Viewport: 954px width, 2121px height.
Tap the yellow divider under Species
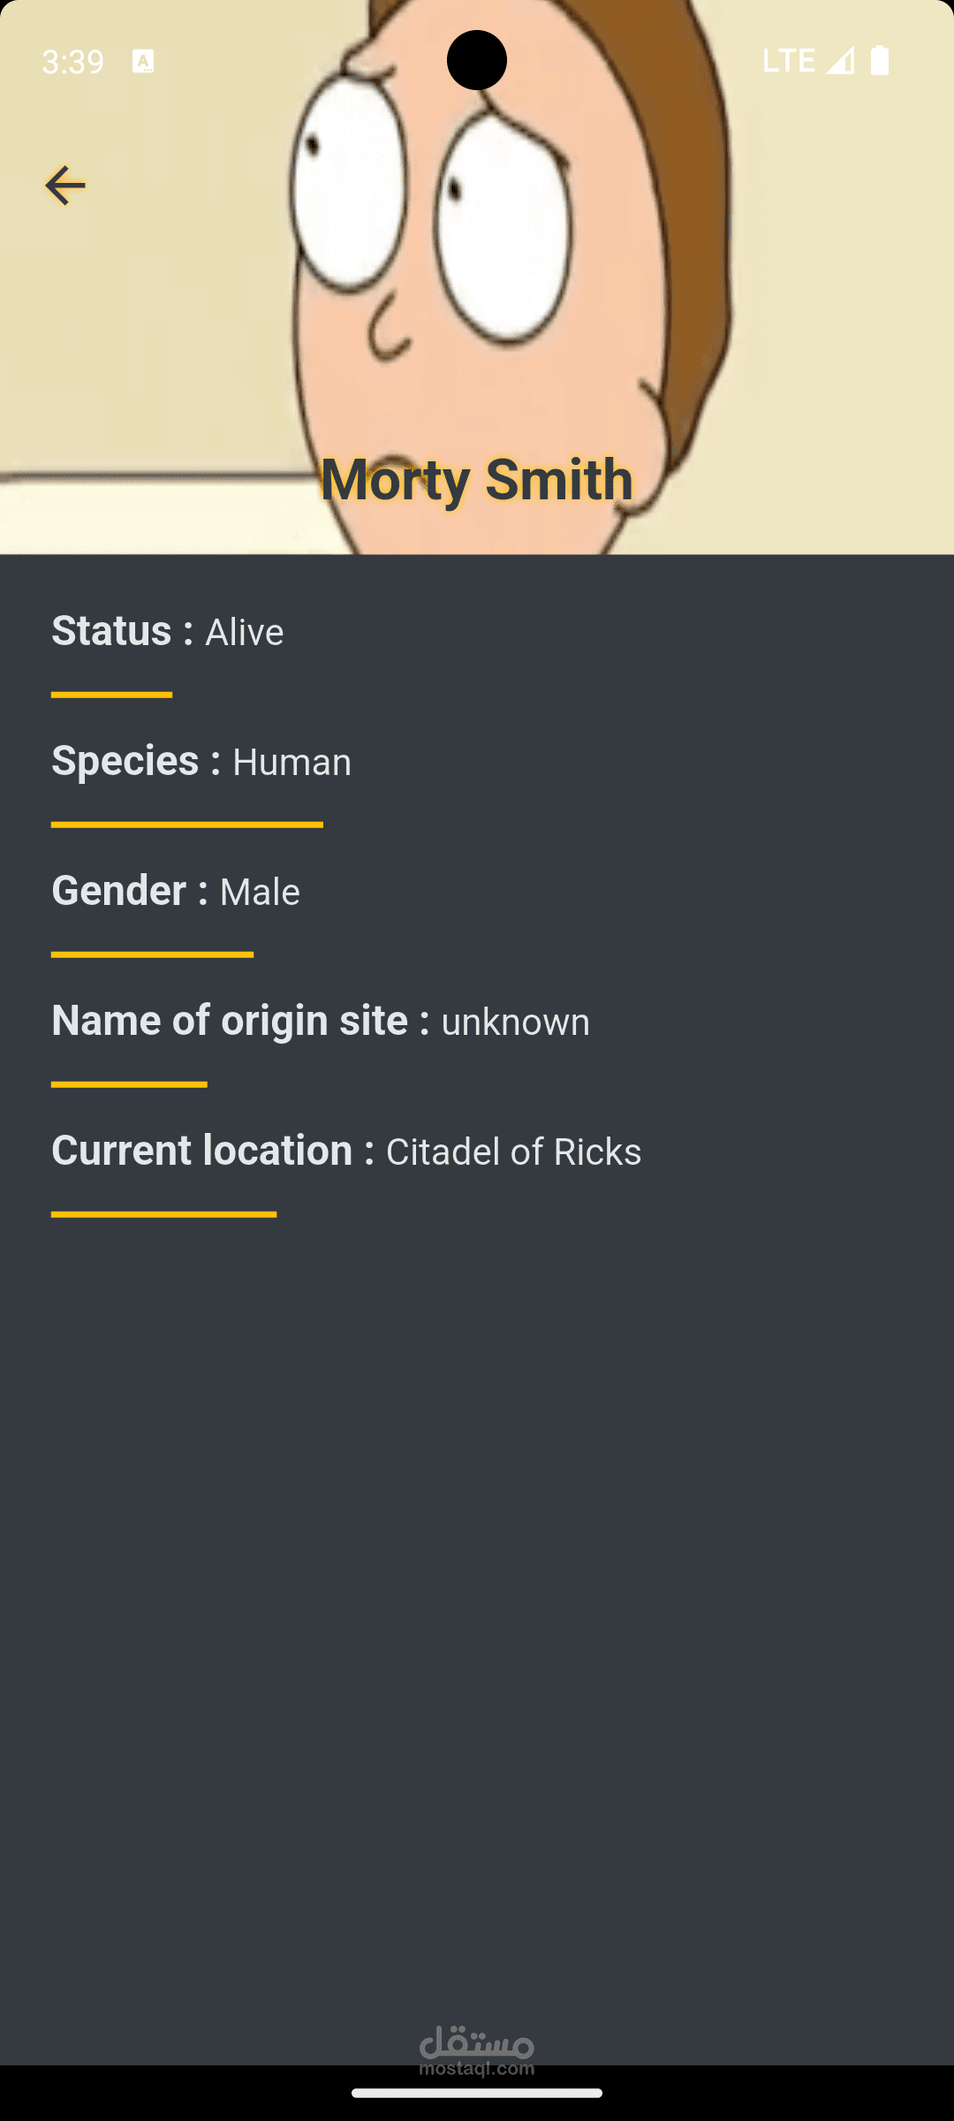[x=187, y=825]
